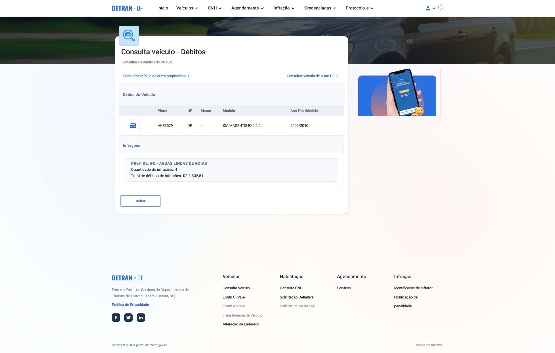555x353 pixels.
Task: Click the DETRAN-DF logo in the header
Action: 127,8
